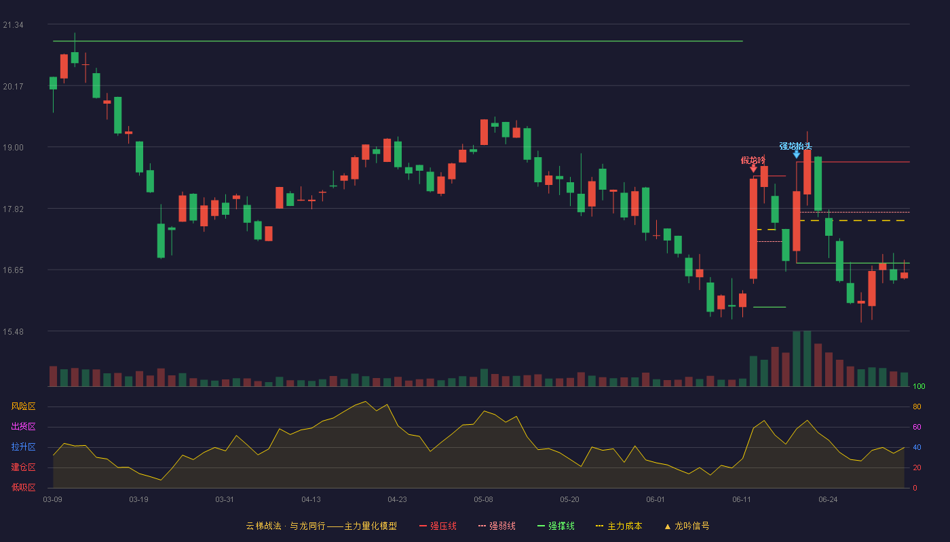Select the 风险区 zone label
The width and height of the screenshot is (950, 542).
23,406
